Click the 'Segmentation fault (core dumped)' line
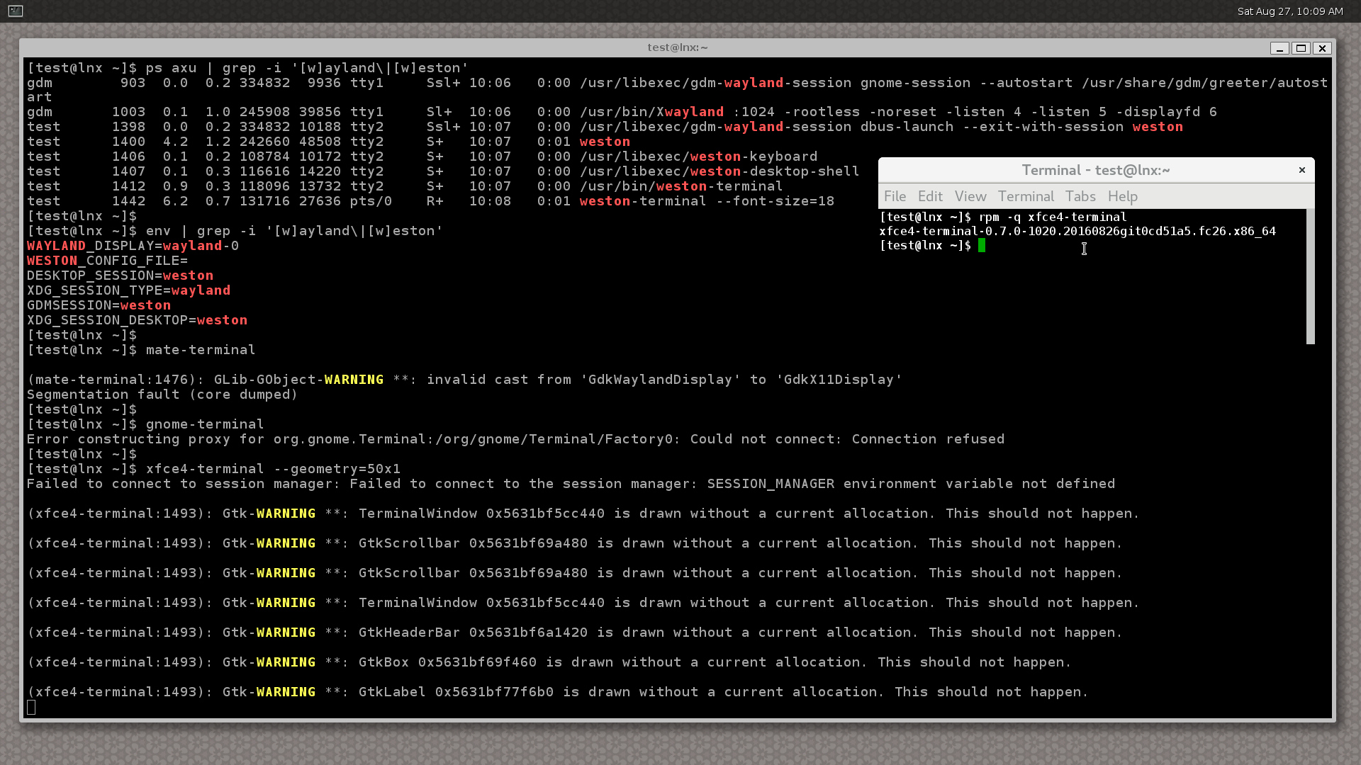This screenshot has width=1361, height=765. pyautogui.click(x=162, y=395)
